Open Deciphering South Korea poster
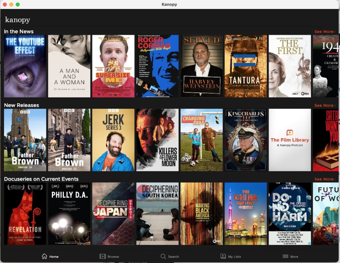Viewport: 340px width, 263px height. click(x=157, y=214)
